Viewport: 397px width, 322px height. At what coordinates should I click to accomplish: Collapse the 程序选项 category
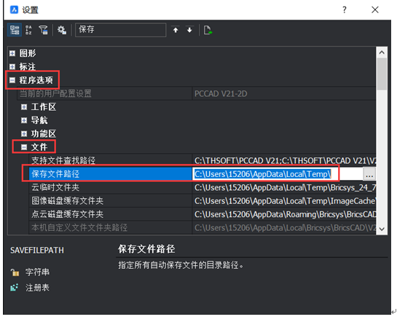coord(12,80)
